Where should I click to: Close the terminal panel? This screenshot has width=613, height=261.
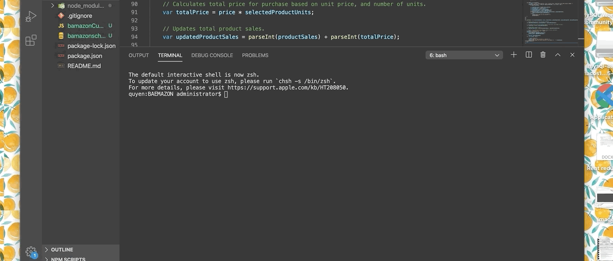click(x=572, y=55)
